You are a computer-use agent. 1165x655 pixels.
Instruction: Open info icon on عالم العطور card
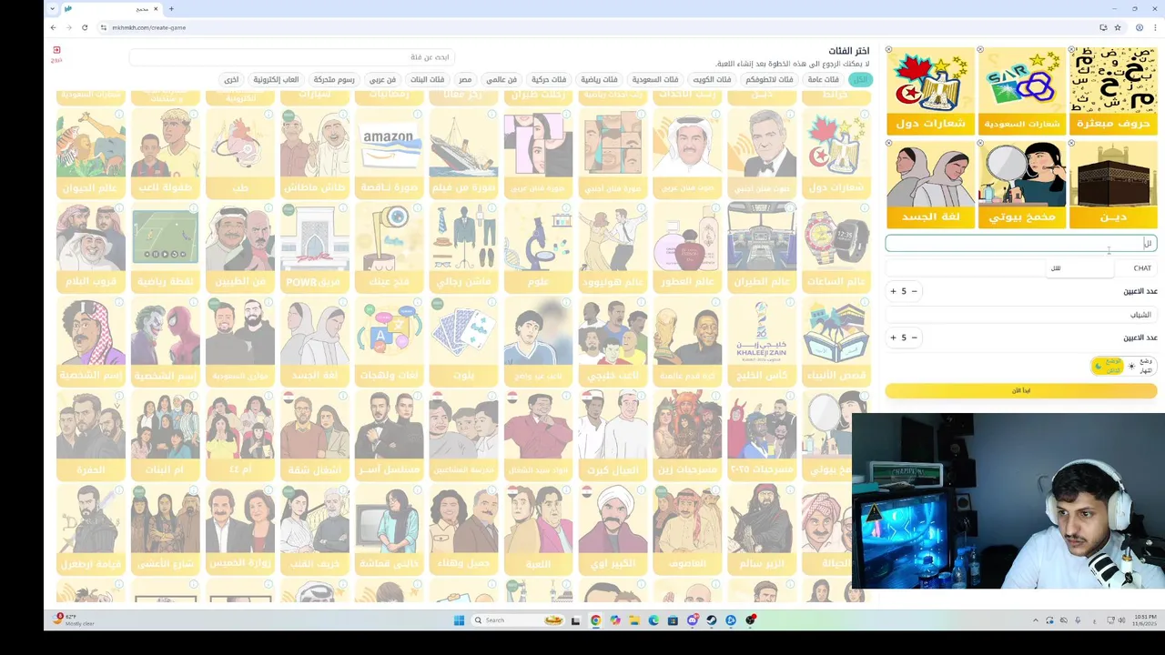(x=716, y=208)
